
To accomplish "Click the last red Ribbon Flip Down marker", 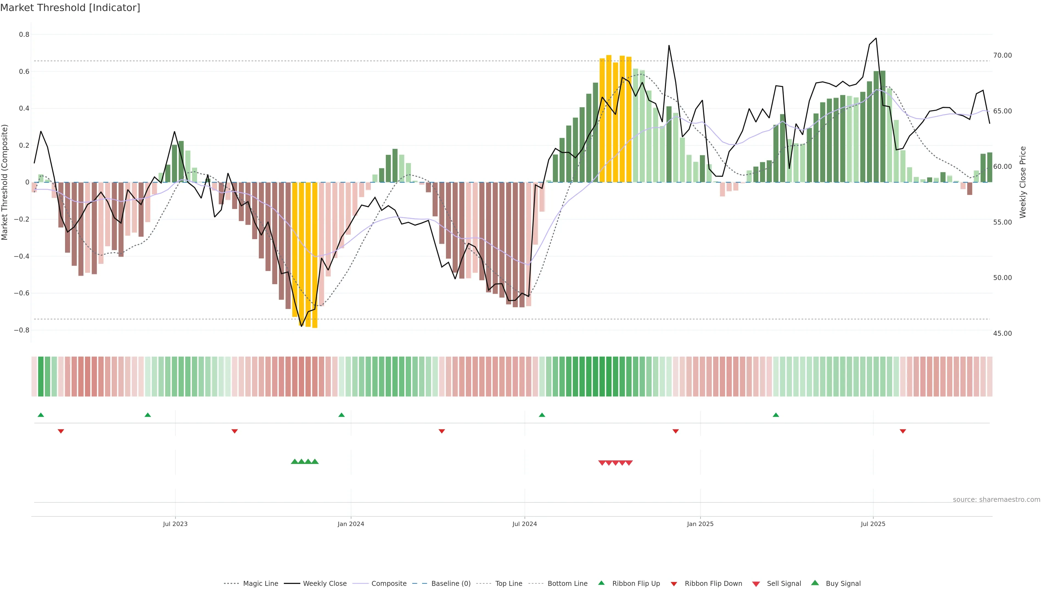I will (x=902, y=431).
